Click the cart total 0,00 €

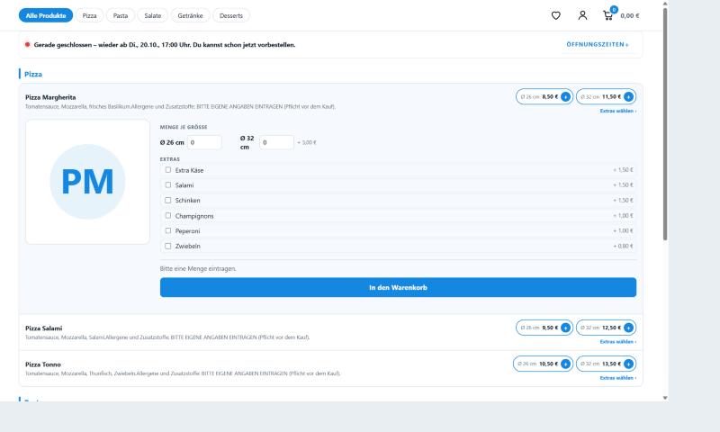pyautogui.click(x=629, y=15)
